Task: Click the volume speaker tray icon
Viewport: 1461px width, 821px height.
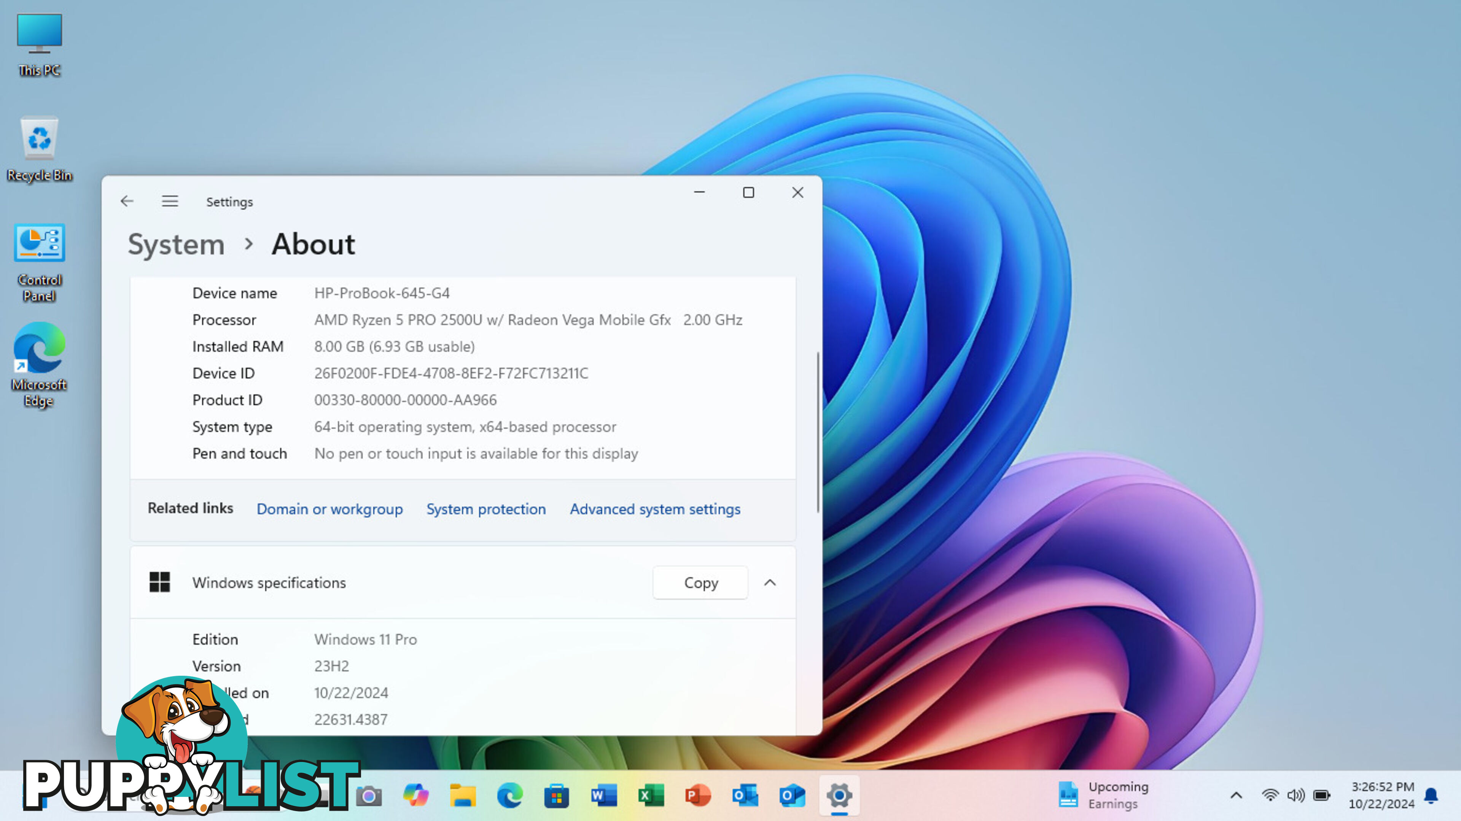Action: point(1296,796)
